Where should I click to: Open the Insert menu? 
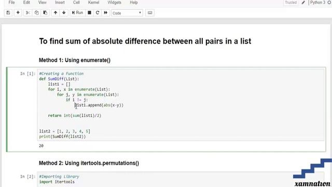[60, 3]
